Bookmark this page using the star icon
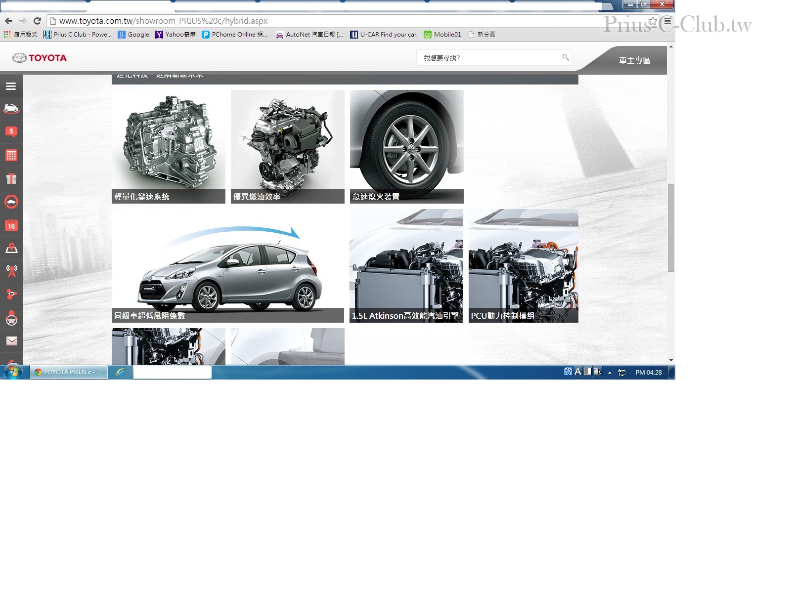791x593 pixels. [x=653, y=21]
